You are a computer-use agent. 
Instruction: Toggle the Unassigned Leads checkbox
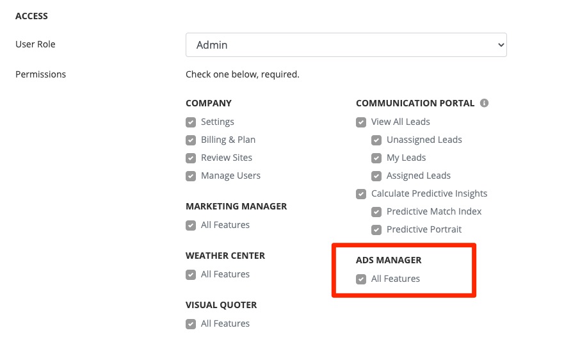coord(376,140)
